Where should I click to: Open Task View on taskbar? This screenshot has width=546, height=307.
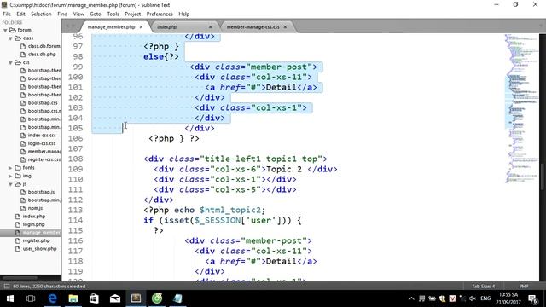(31, 298)
